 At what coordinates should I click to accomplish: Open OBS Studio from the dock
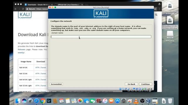[142, 101]
